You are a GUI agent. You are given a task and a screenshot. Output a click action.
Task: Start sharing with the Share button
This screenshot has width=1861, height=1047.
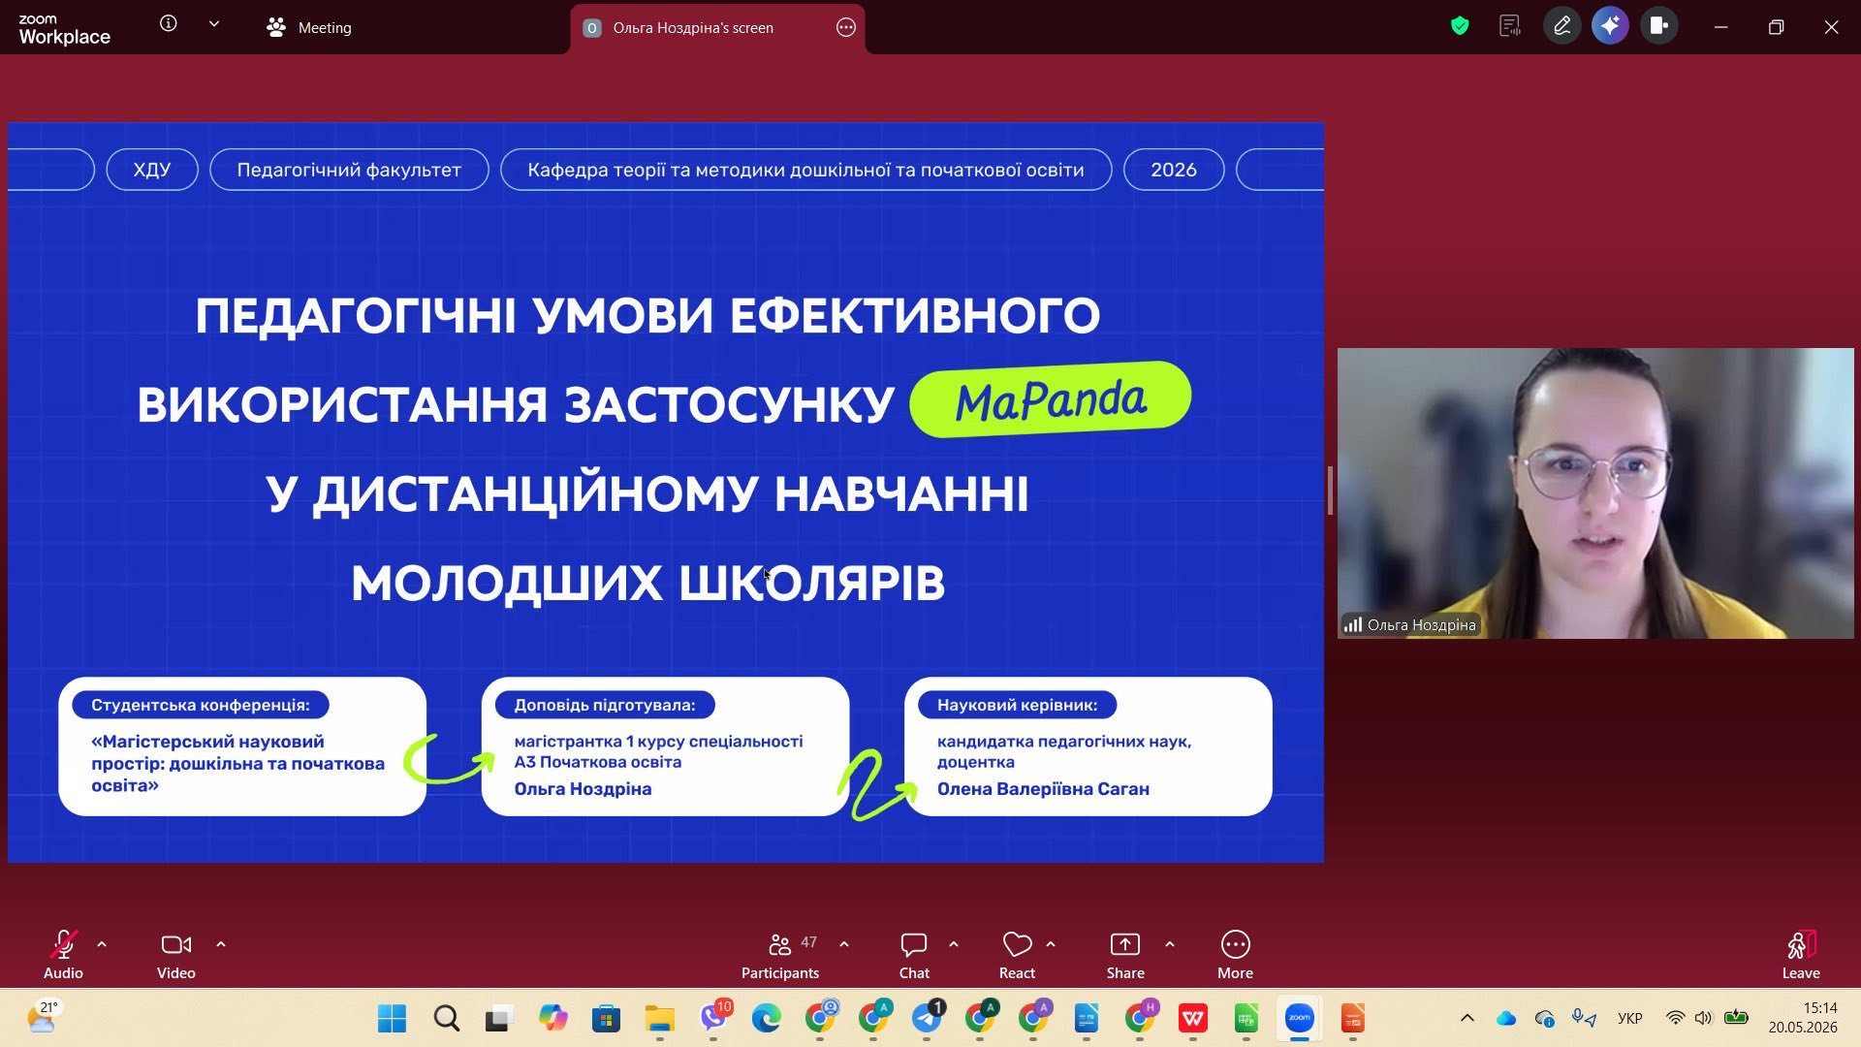[1125, 955]
